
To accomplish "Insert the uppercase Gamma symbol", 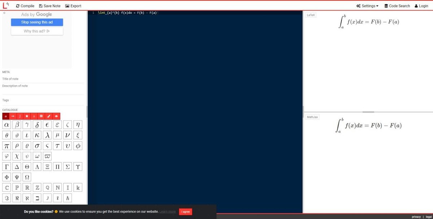I will tap(6, 167).
